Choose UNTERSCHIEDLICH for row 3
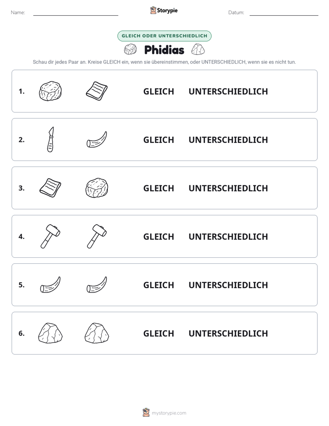This screenshot has height=426, width=329. click(228, 188)
